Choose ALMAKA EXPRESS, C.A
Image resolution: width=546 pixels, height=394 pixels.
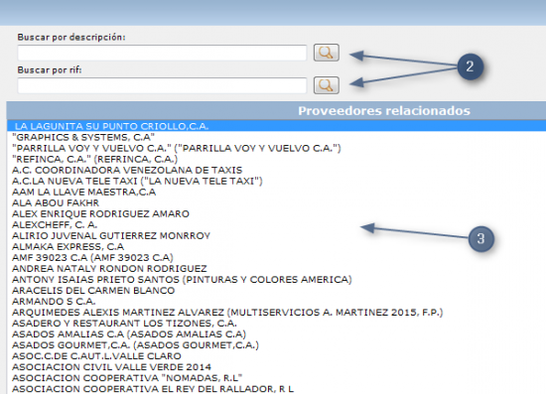pyautogui.click(x=277, y=247)
